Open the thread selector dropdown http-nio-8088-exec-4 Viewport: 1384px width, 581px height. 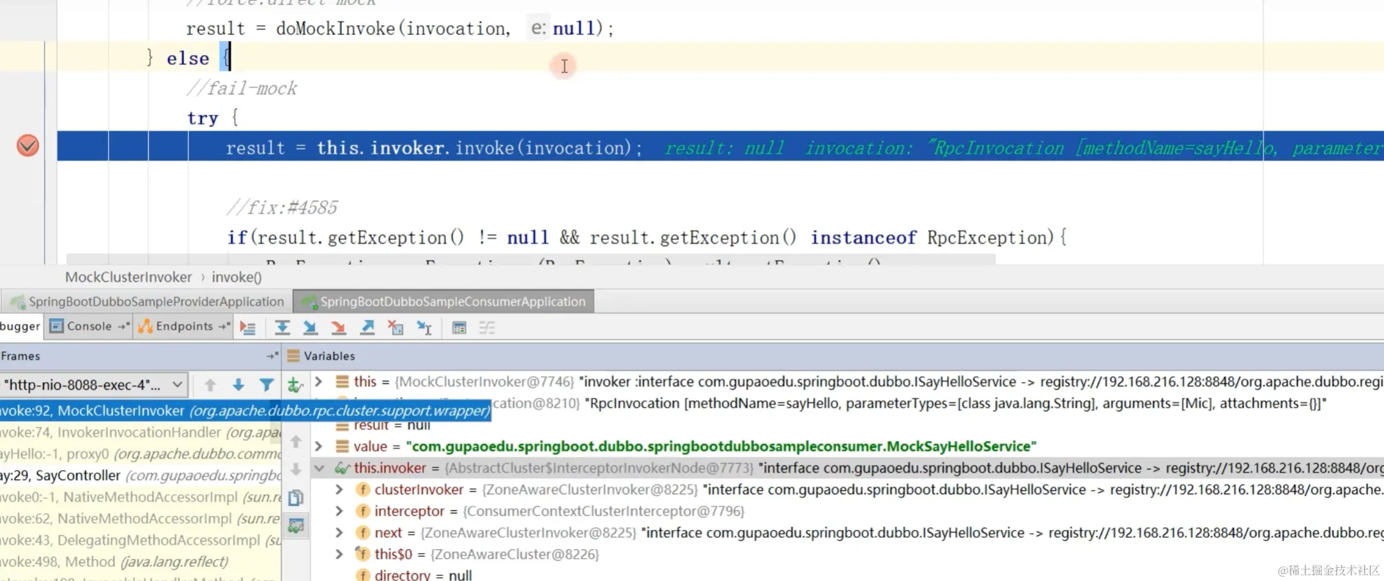(x=94, y=385)
